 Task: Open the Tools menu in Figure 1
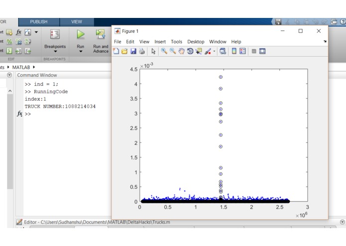177,42
